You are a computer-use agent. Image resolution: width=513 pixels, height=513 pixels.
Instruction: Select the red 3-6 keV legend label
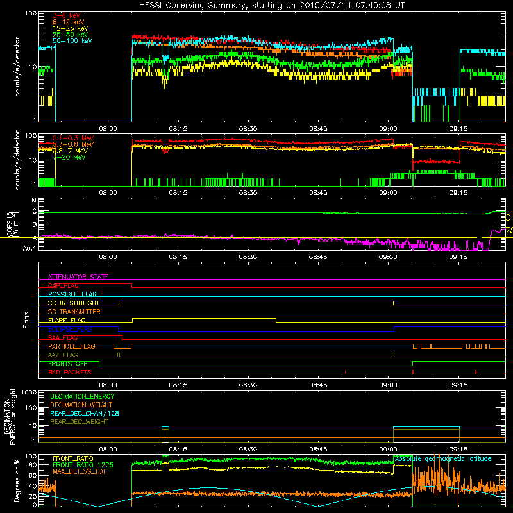pyautogui.click(x=67, y=15)
